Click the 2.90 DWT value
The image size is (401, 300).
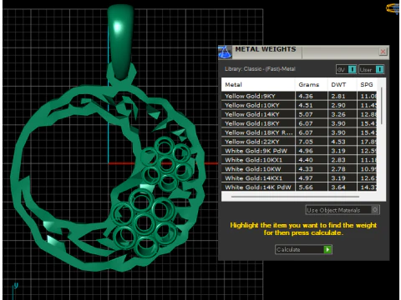pyautogui.click(x=338, y=105)
